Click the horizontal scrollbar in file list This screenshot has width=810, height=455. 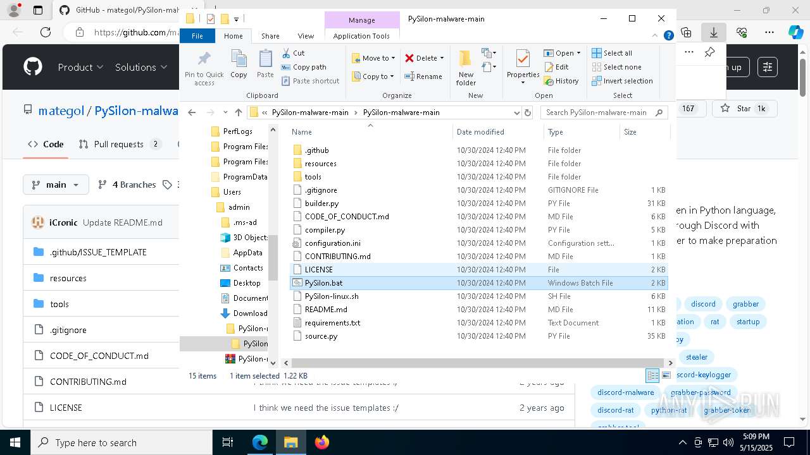coord(478,363)
